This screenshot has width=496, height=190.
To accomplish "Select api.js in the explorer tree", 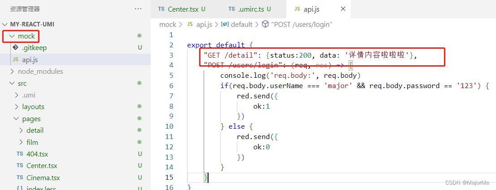I will 30,59.
